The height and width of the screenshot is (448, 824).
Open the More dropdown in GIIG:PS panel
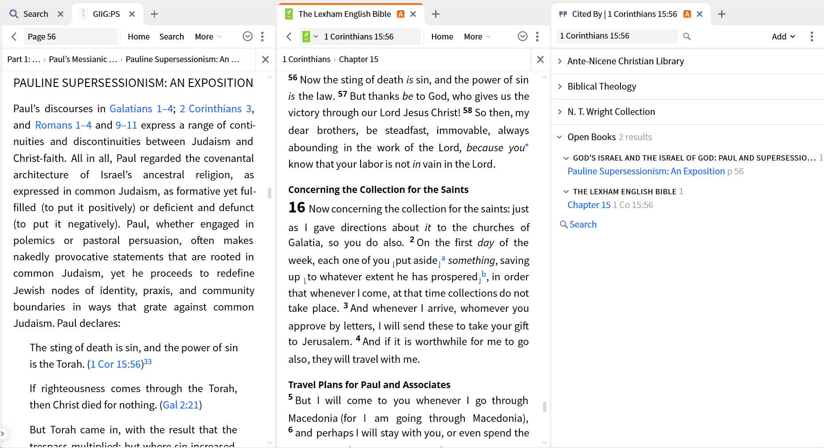208,37
